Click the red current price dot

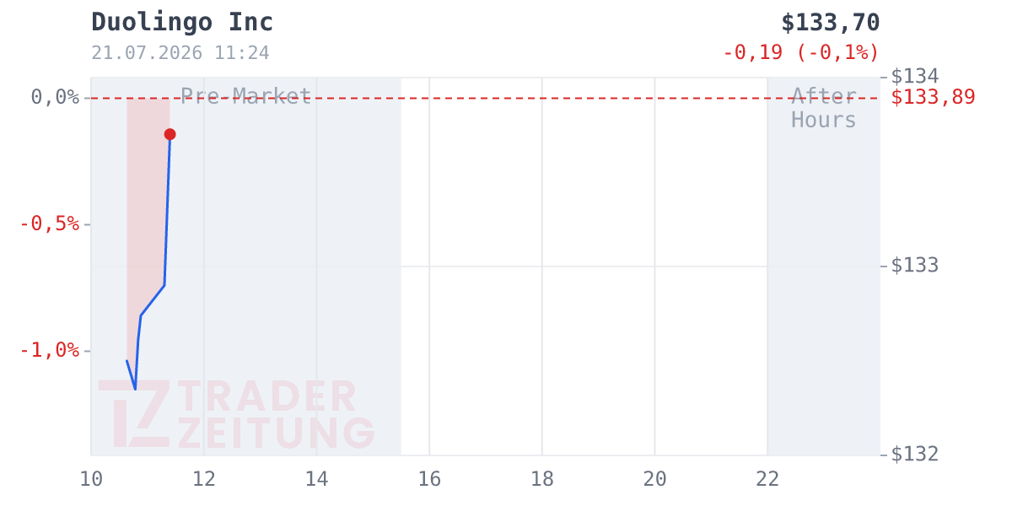[170, 134]
